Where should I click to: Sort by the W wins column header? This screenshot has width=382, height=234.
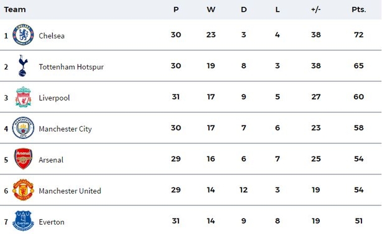coord(211,9)
